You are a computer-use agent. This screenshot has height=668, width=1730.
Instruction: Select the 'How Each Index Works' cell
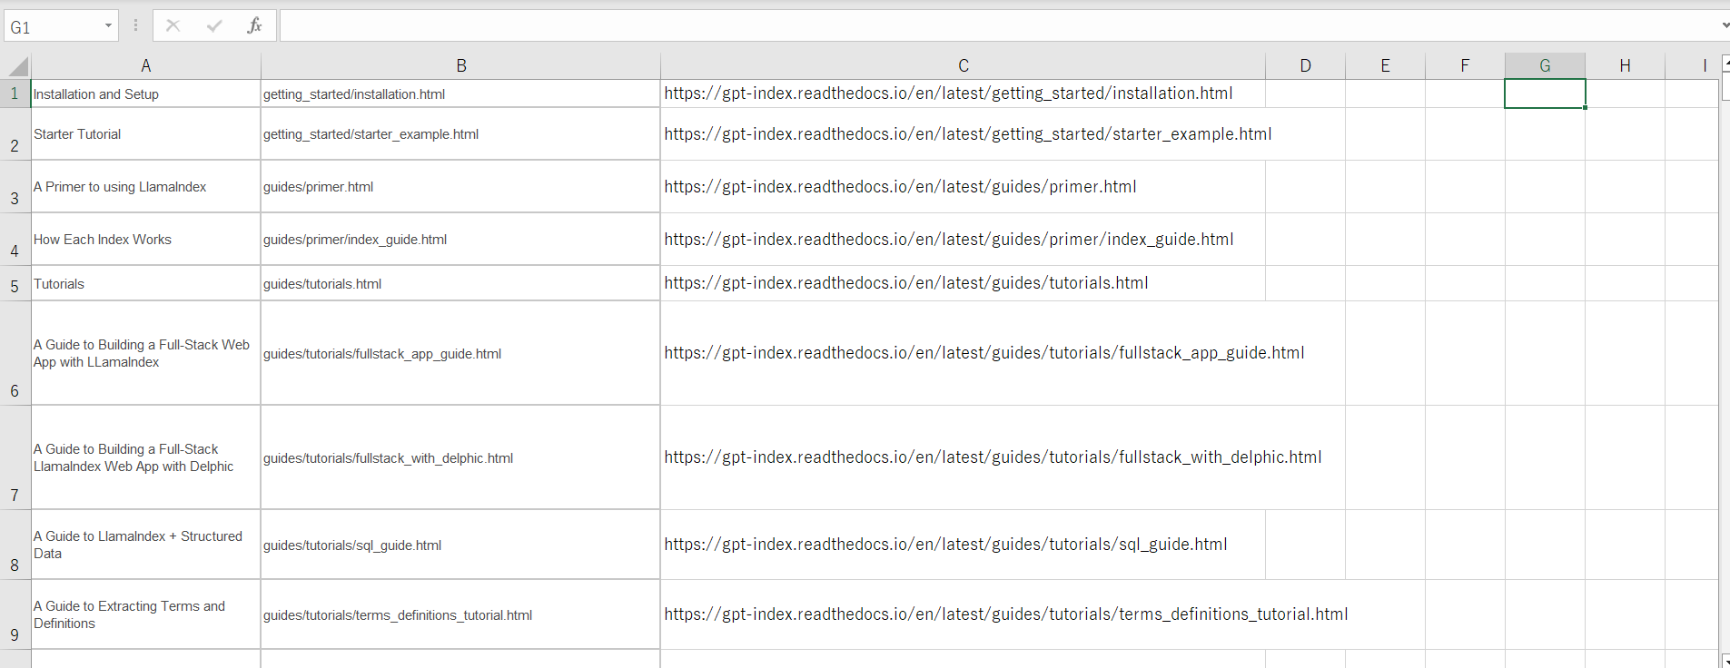point(145,240)
